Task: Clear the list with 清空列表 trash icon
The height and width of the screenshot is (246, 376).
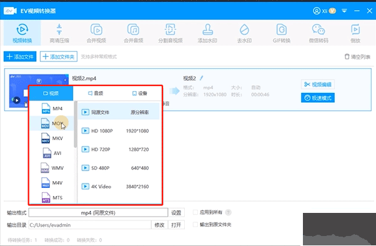Action: pos(347,57)
